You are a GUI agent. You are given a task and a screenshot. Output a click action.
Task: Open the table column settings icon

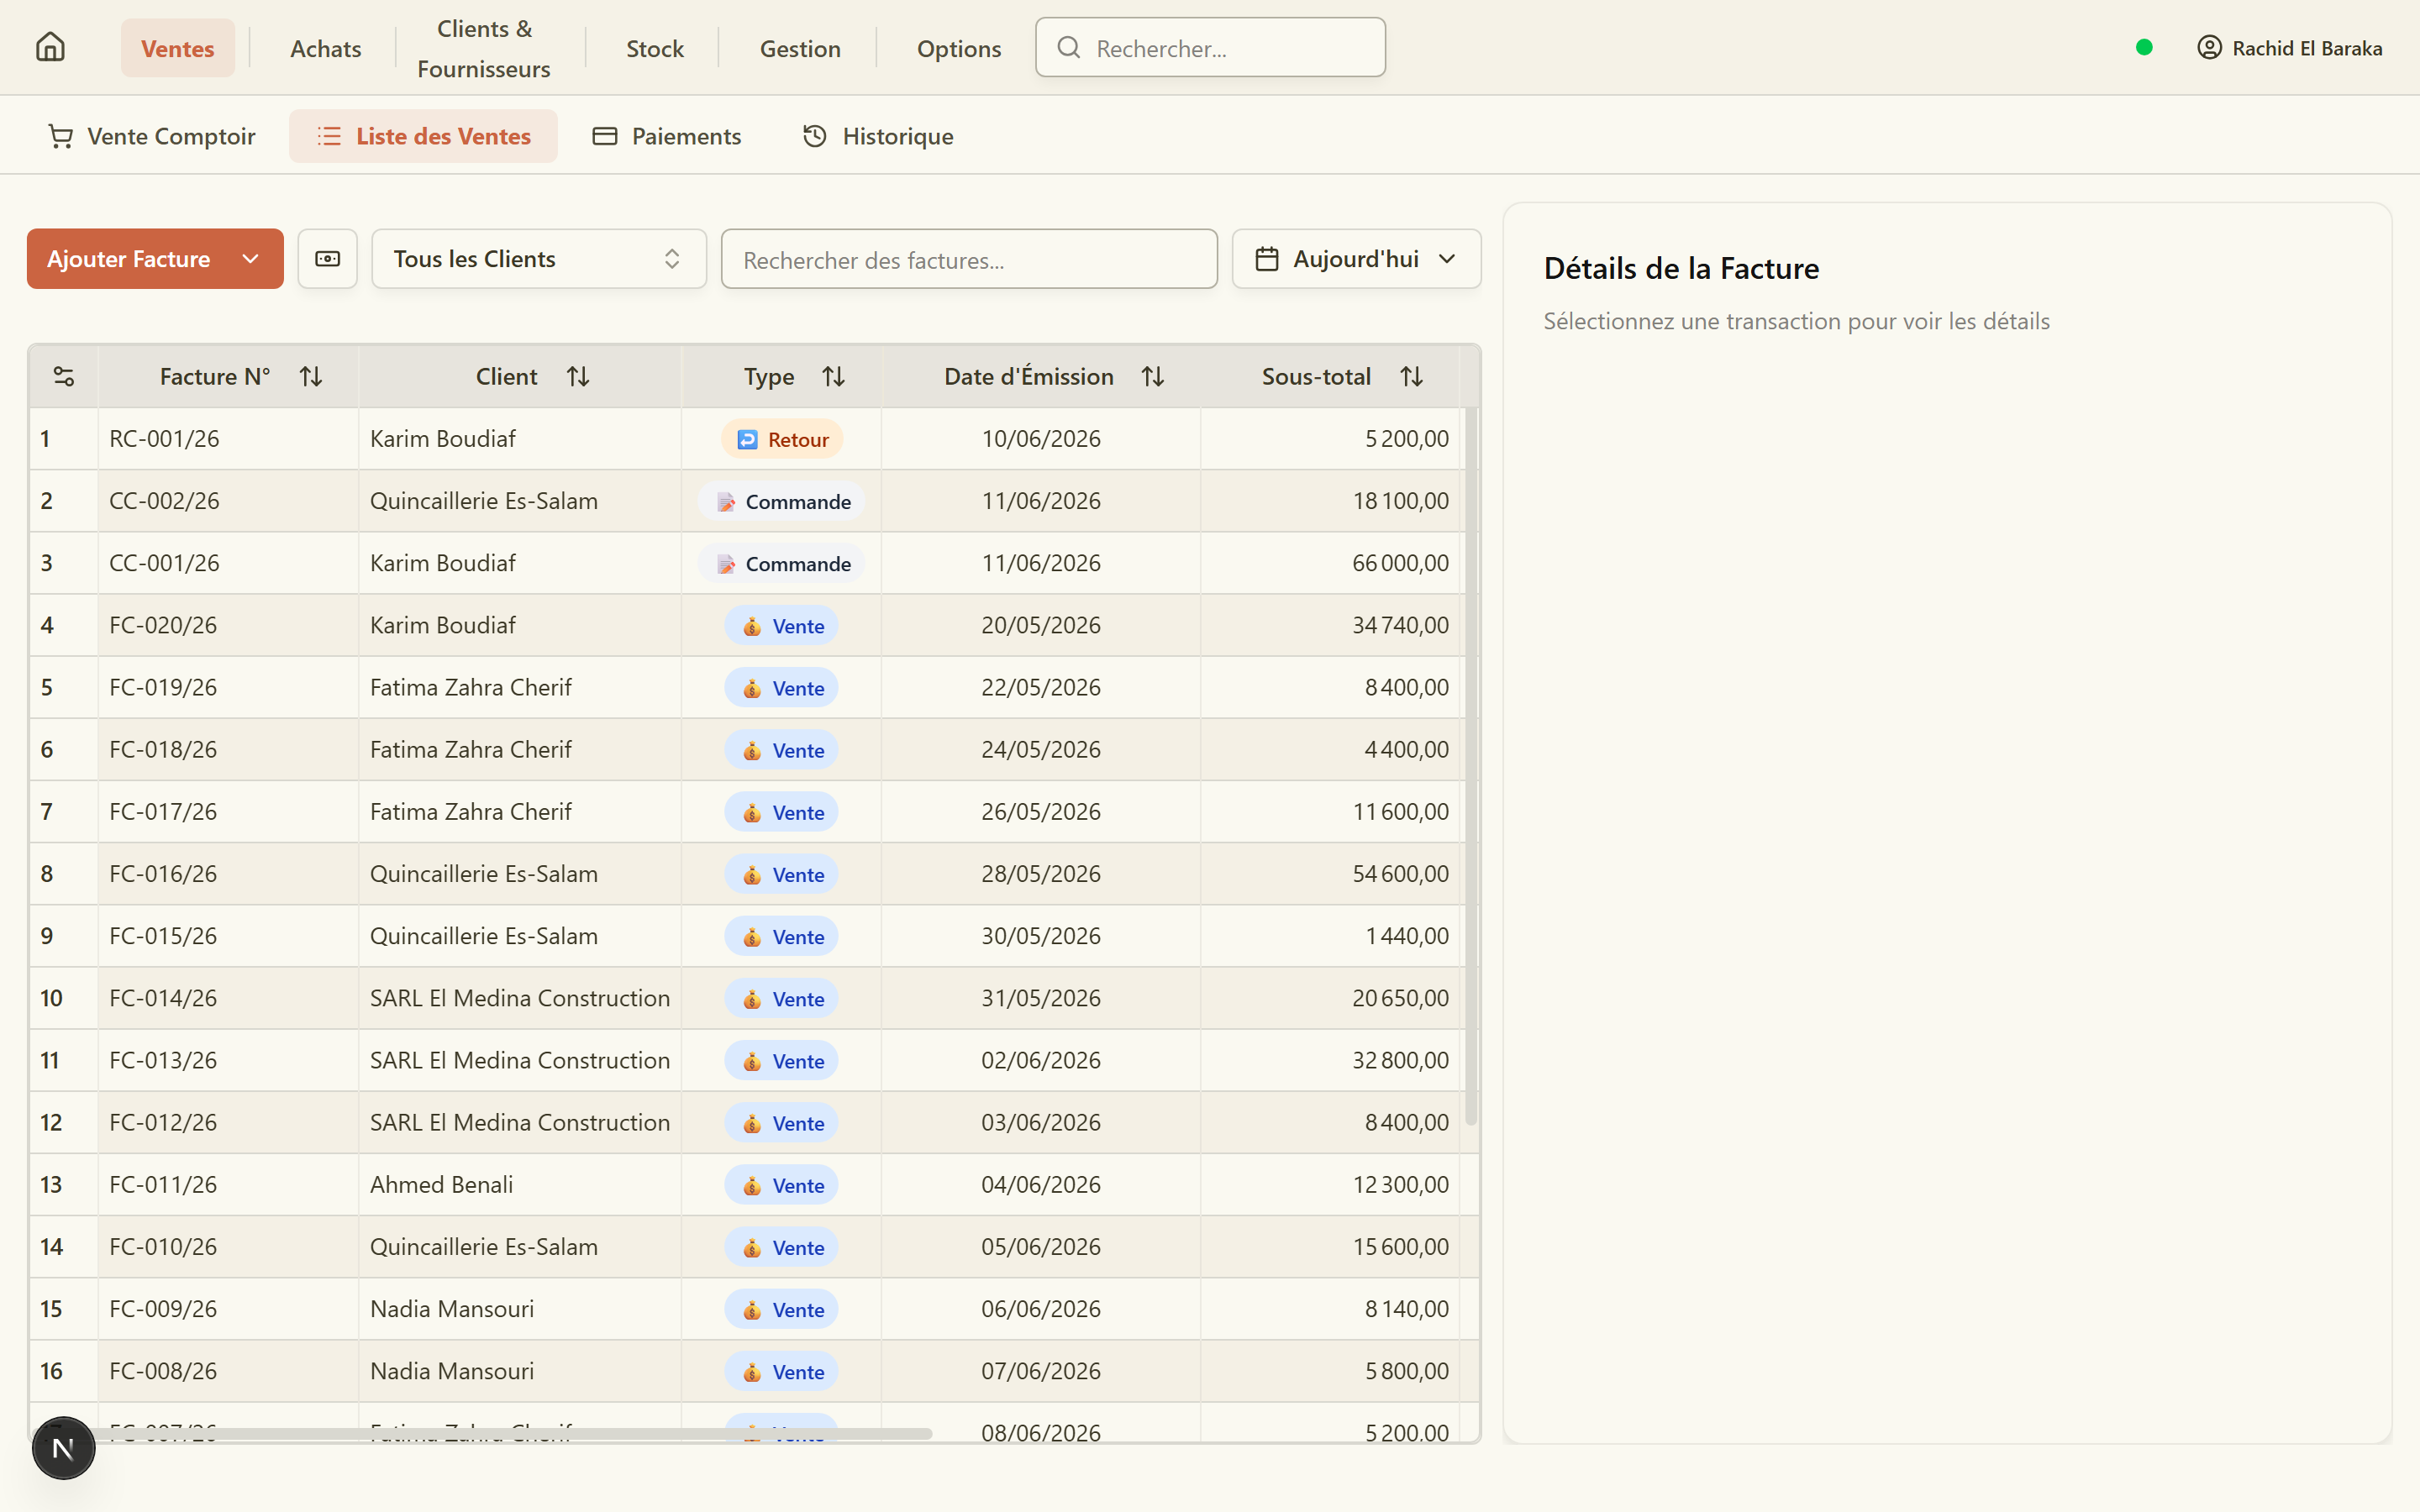tap(64, 376)
